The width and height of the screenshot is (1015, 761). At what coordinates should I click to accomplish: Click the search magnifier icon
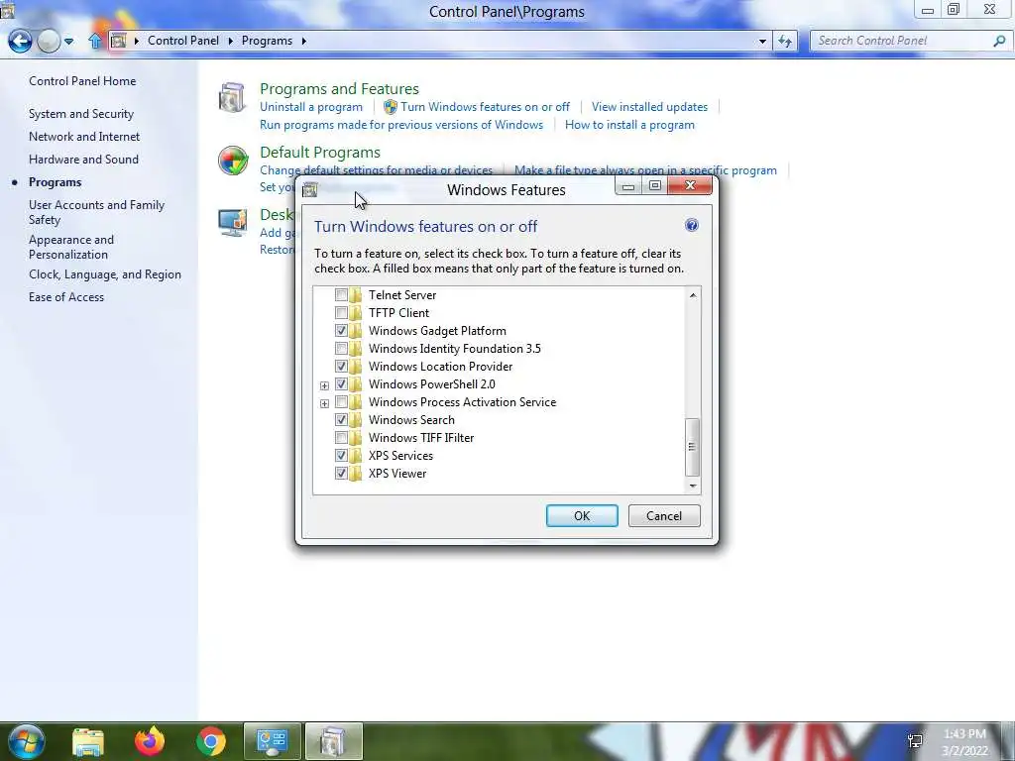point(999,41)
